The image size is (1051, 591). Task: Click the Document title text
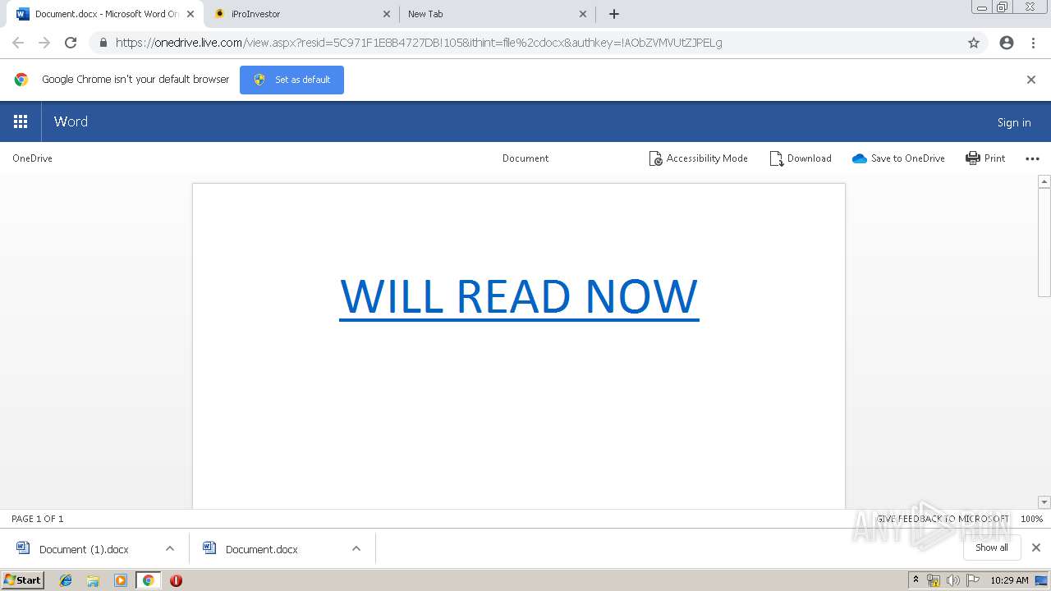pyautogui.click(x=525, y=158)
